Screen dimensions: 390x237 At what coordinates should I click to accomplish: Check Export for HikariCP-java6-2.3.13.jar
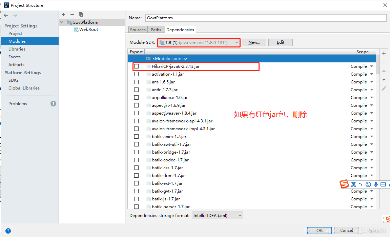click(136, 66)
